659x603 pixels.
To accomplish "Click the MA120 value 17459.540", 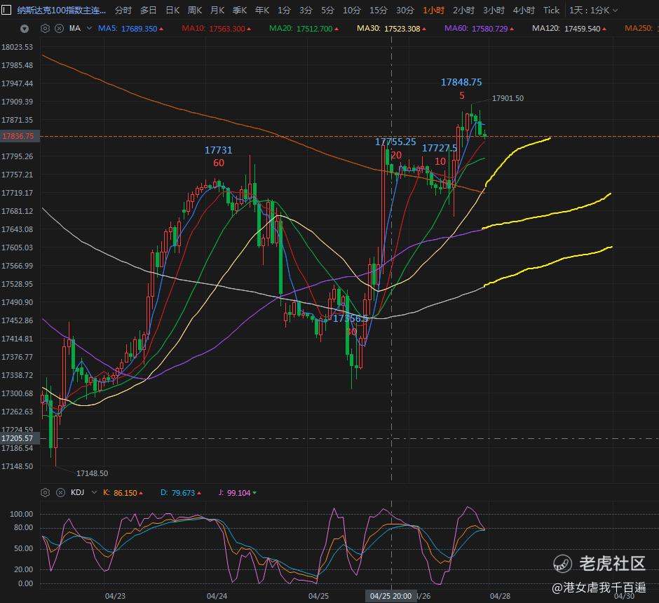I will [582, 29].
